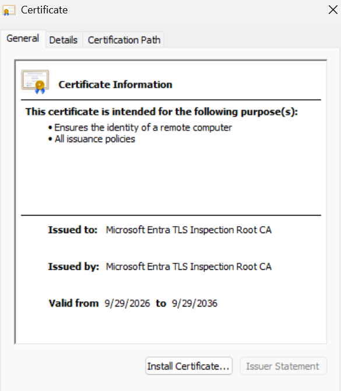Image resolution: width=341 pixels, height=391 pixels.
Task: Click the Certificate Information heading
Action: [x=115, y=84]
